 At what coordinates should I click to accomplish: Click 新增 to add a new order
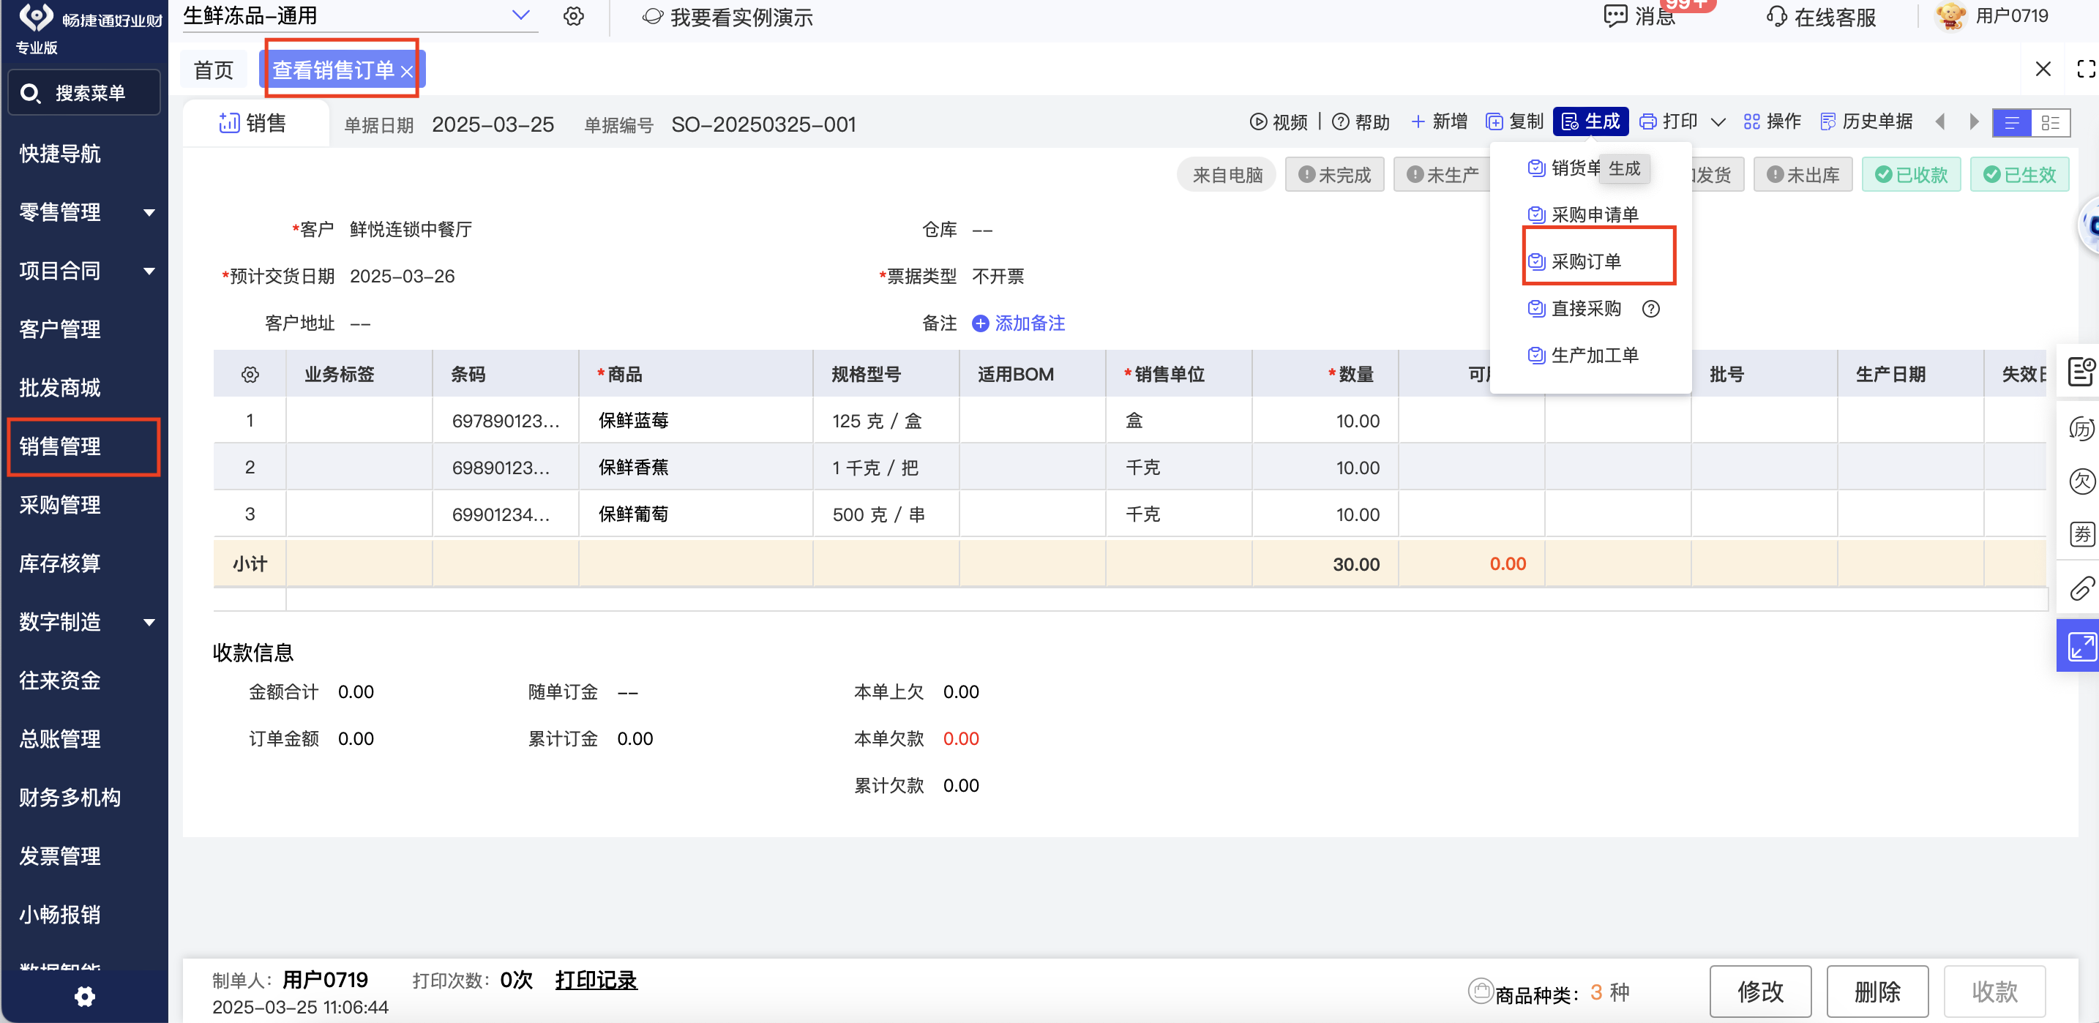(x=1439, y=122)
